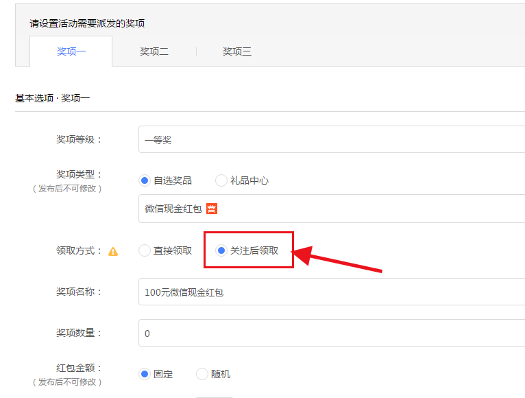
Task: Open the 奖项二 tab
Action: pyautogui.click(x=154, y=51)
